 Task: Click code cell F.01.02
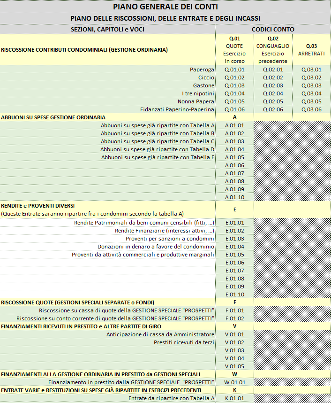pyautogui.click(x=234, y=318)
